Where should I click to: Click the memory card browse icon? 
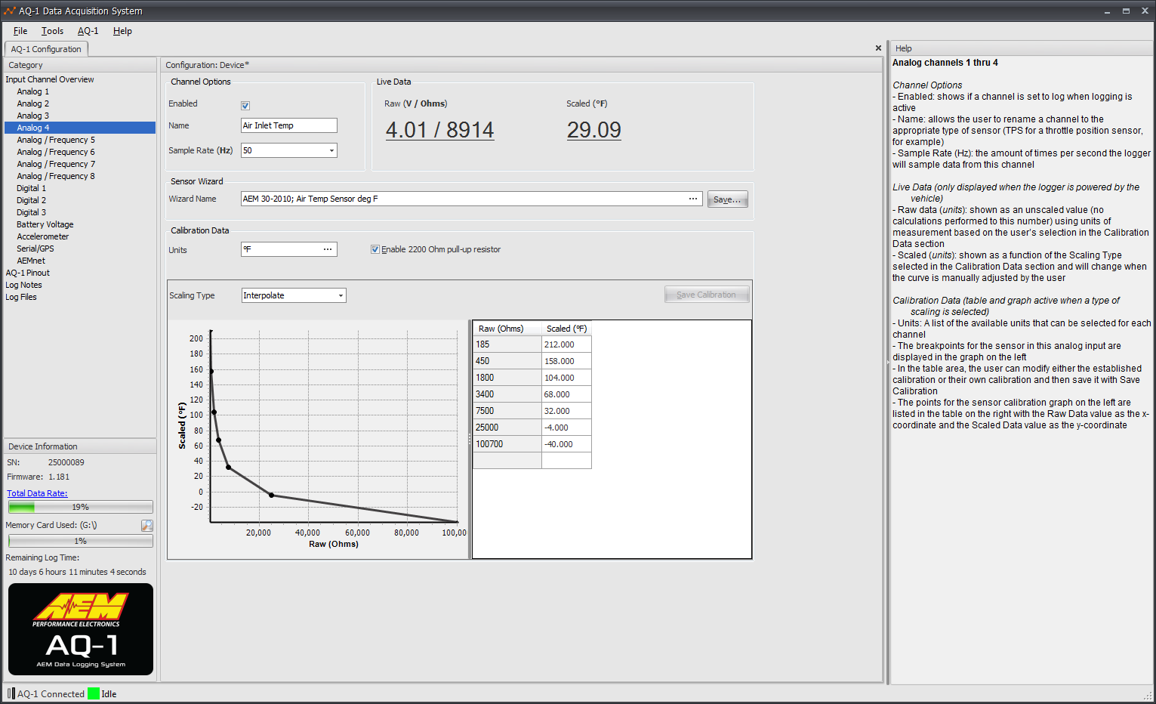click(147, 525)
